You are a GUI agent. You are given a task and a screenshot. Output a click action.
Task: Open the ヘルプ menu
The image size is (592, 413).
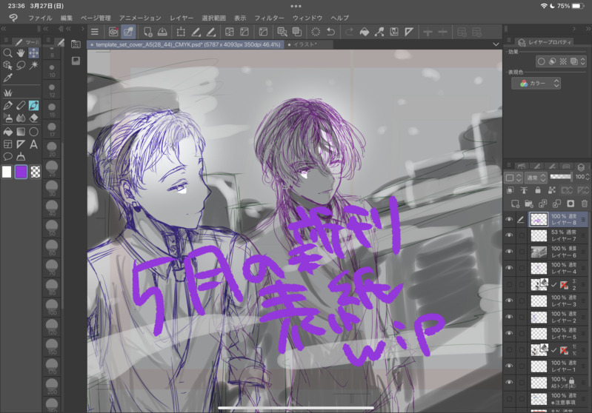(x=340, y=18)
